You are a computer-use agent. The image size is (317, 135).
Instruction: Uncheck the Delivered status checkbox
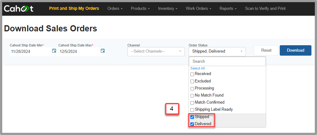(x=192, y=124)
